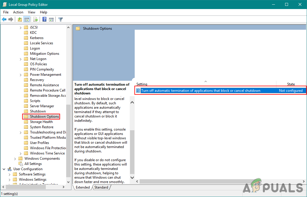Screen dimensions: 307x197
Task: Switch to the Extended tab
Action: [83, 187]
